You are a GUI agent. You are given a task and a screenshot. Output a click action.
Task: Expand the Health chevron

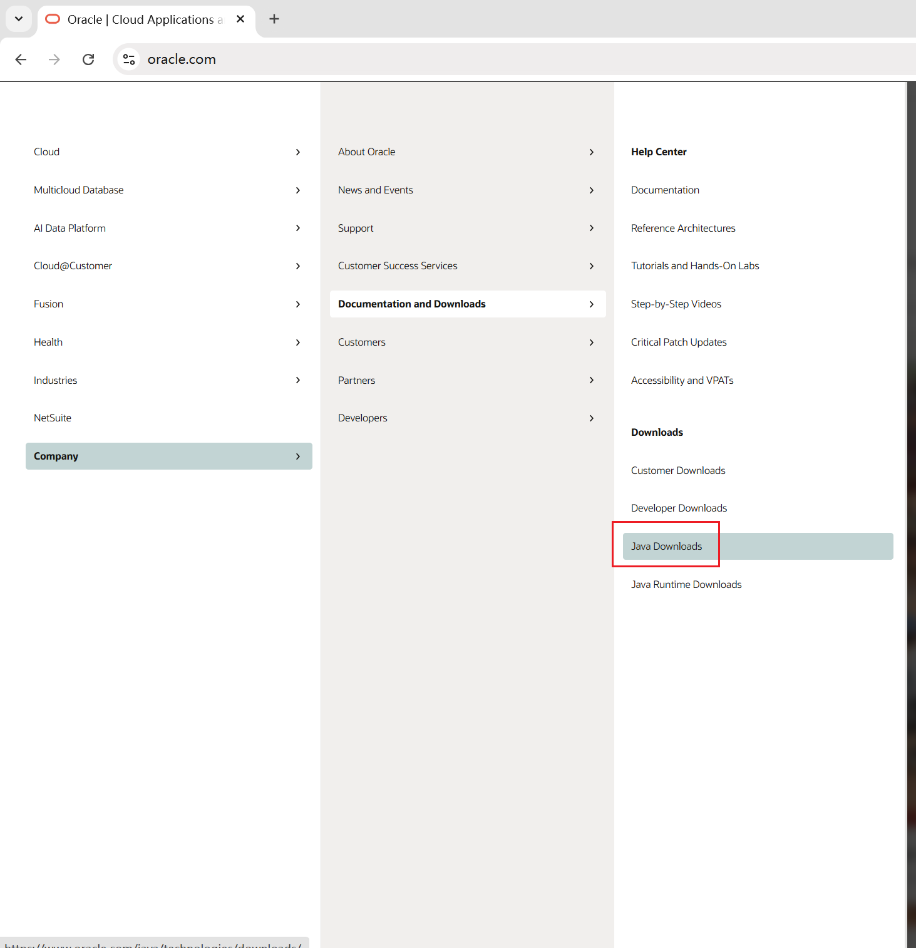(298, 343)
